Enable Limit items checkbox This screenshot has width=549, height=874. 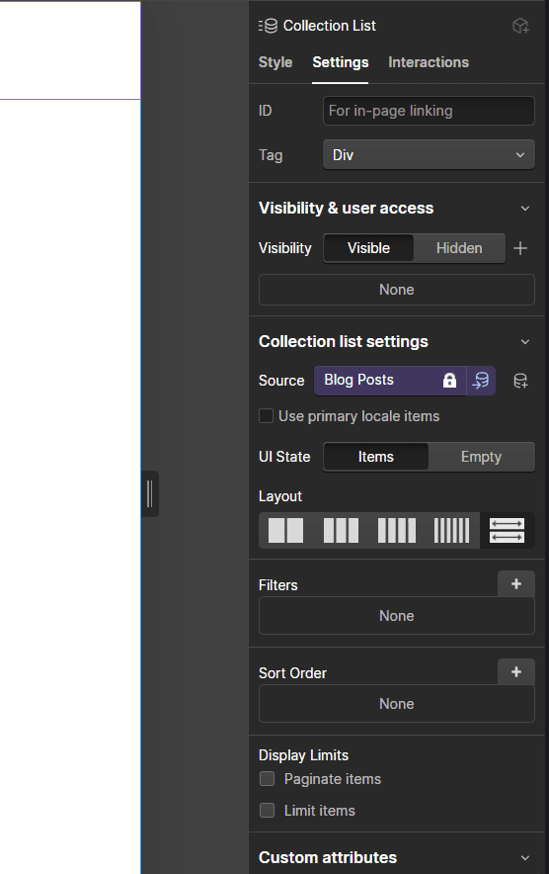point(268,810)
